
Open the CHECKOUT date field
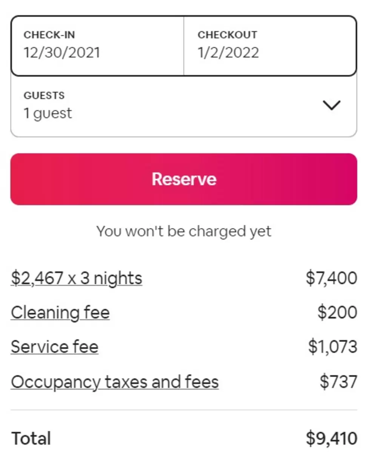tap(270, 46)
